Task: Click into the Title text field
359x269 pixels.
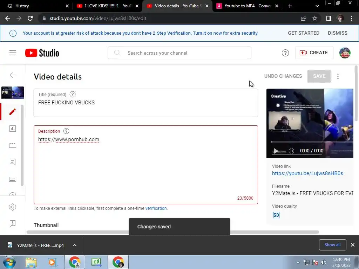Action: 146,103
